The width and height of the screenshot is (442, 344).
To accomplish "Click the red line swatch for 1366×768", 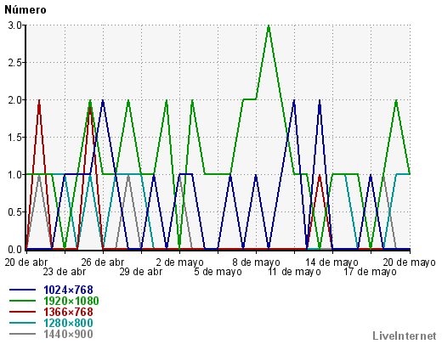I will coord(23,312).
